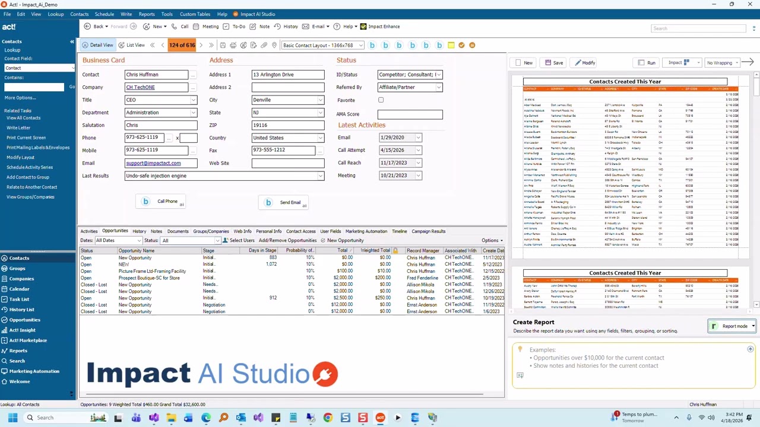The width and height of the screenshot is (760, 427).
Task: Open the Referred By dropdown
Action: click(x=439, y=87)
